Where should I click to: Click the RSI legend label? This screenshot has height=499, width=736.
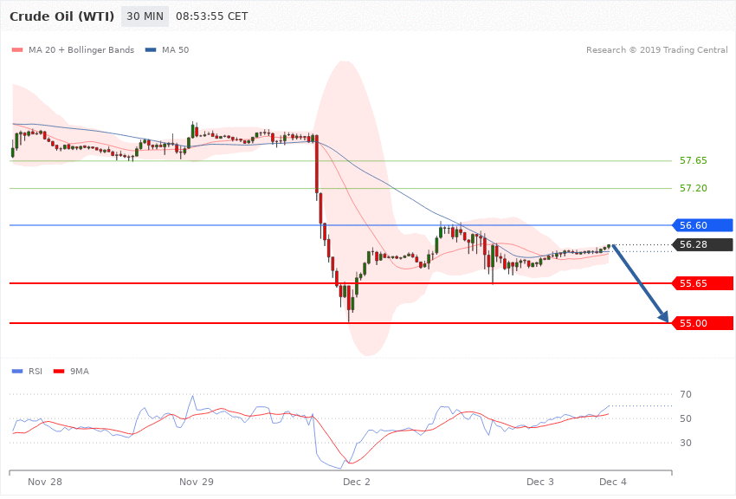tap(36, 372)
